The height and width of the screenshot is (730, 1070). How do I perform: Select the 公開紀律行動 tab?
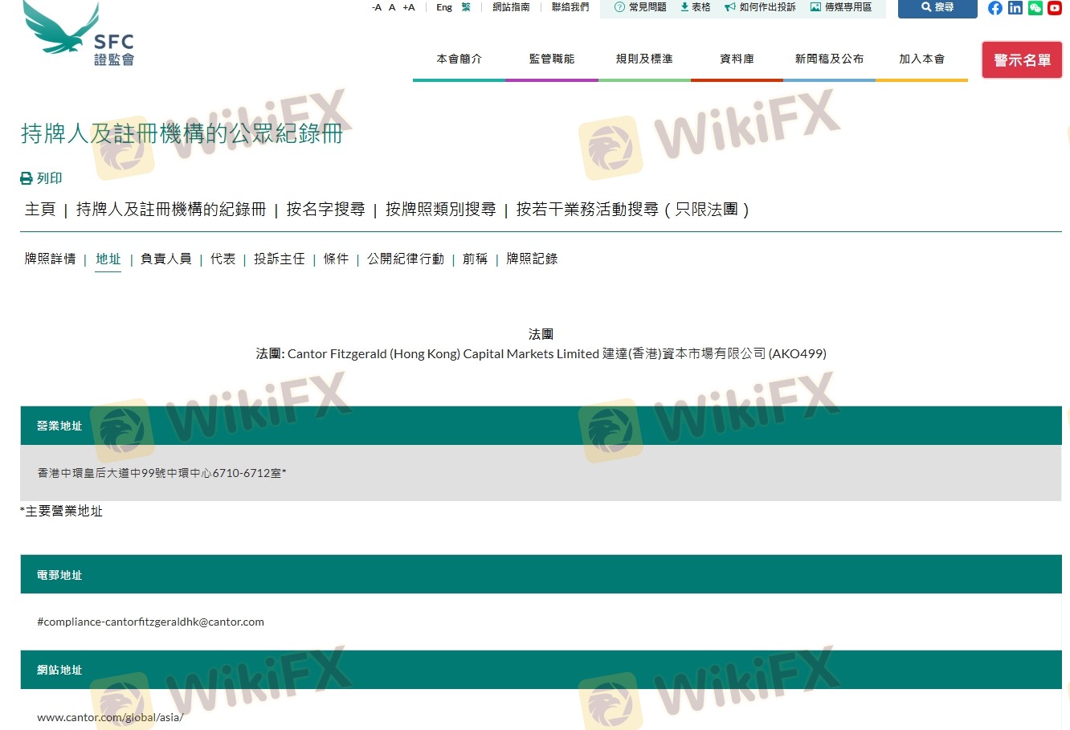(x=406, y=259)
